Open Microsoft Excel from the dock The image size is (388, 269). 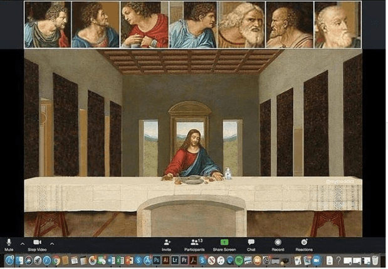120,261
